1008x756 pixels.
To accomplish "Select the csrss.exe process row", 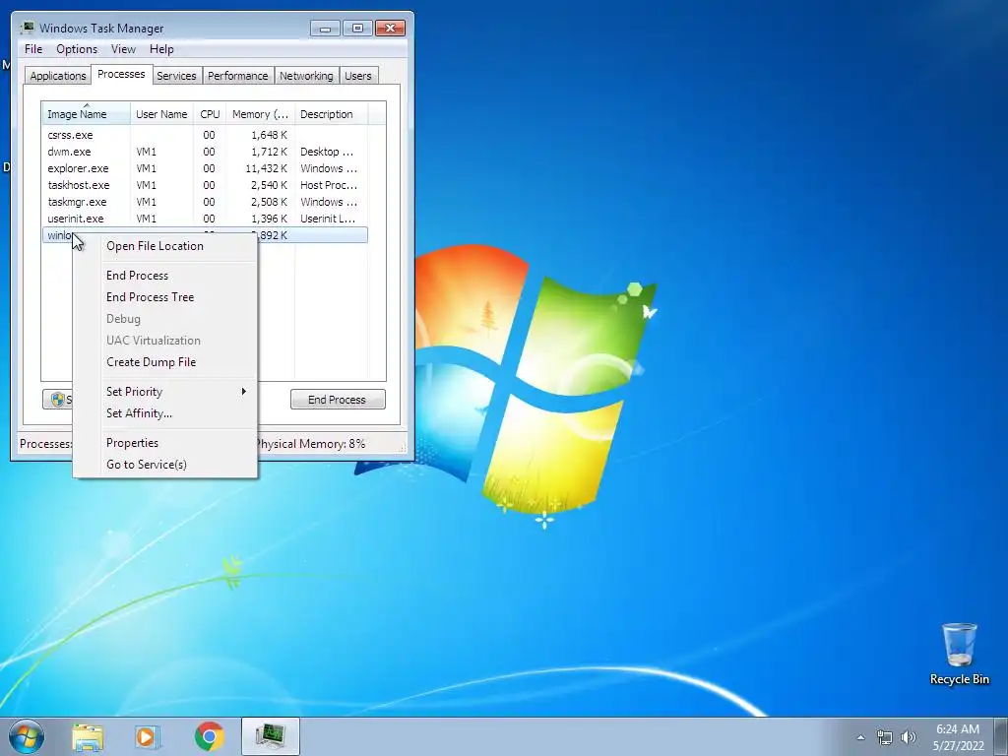I will click(x=205, y=135).
